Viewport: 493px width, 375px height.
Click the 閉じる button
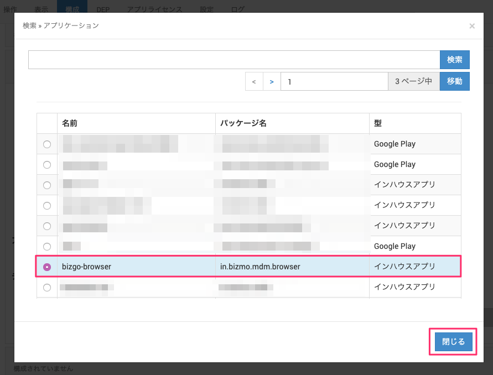pos(453,342)
